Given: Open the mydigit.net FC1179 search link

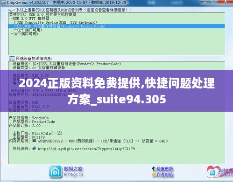Looking at the screenshot, I should [86, 149].
